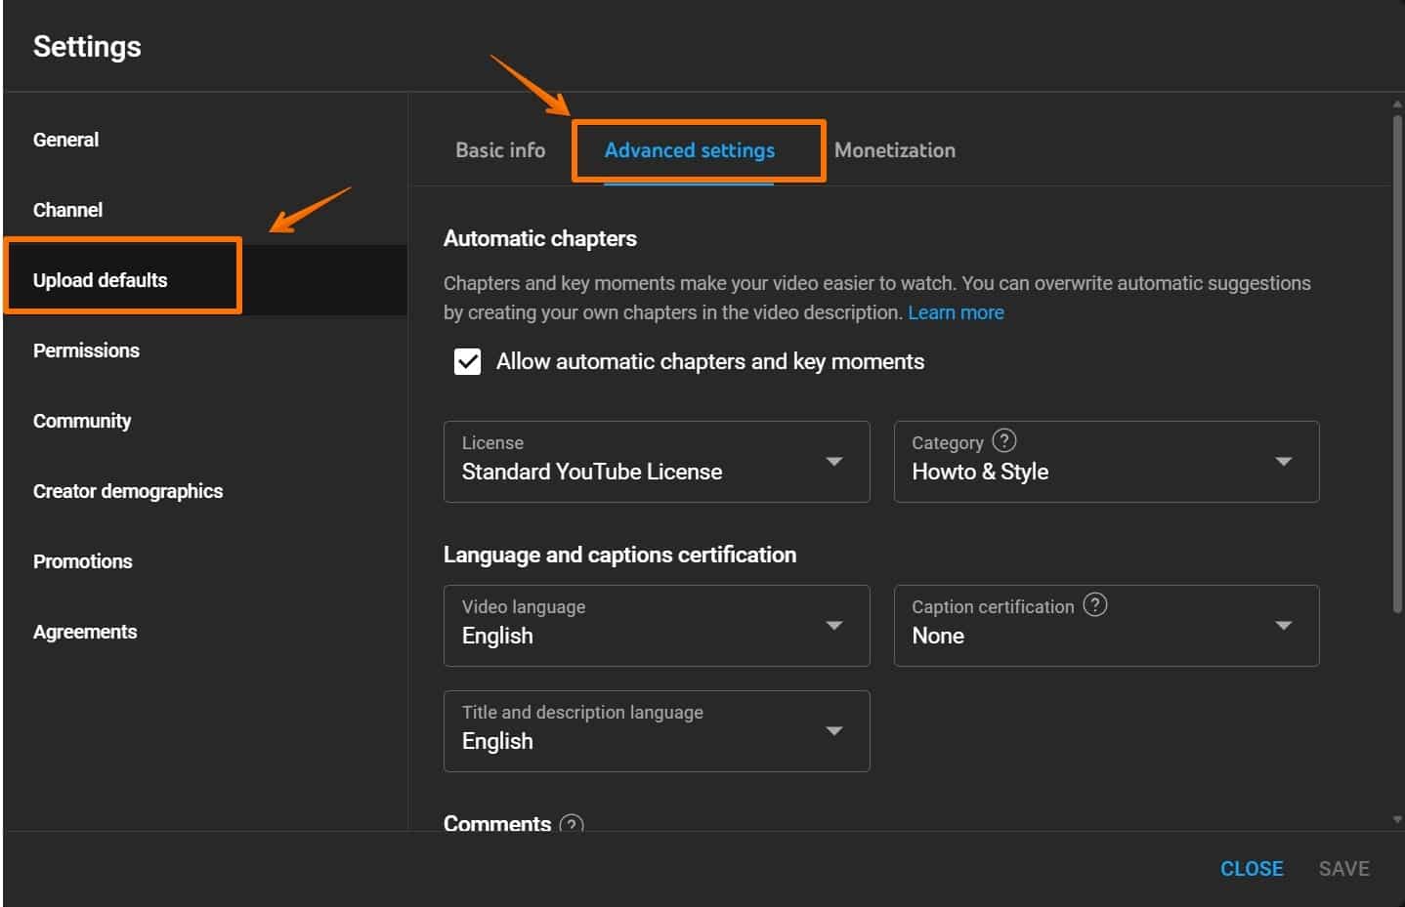Screen dimensions: 1405x907
Task: Click the CLOSE button
Action: coord(1252,869)
